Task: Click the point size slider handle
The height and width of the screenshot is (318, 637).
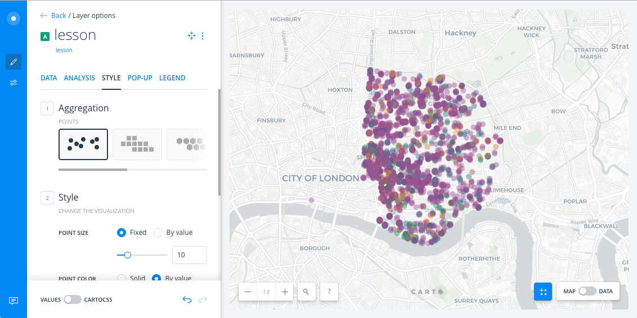Action: 128,255
